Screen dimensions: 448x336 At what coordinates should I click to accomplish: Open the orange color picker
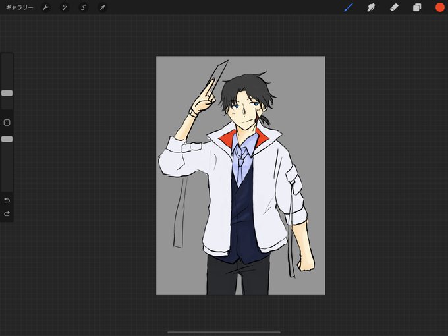coord(440,7)
